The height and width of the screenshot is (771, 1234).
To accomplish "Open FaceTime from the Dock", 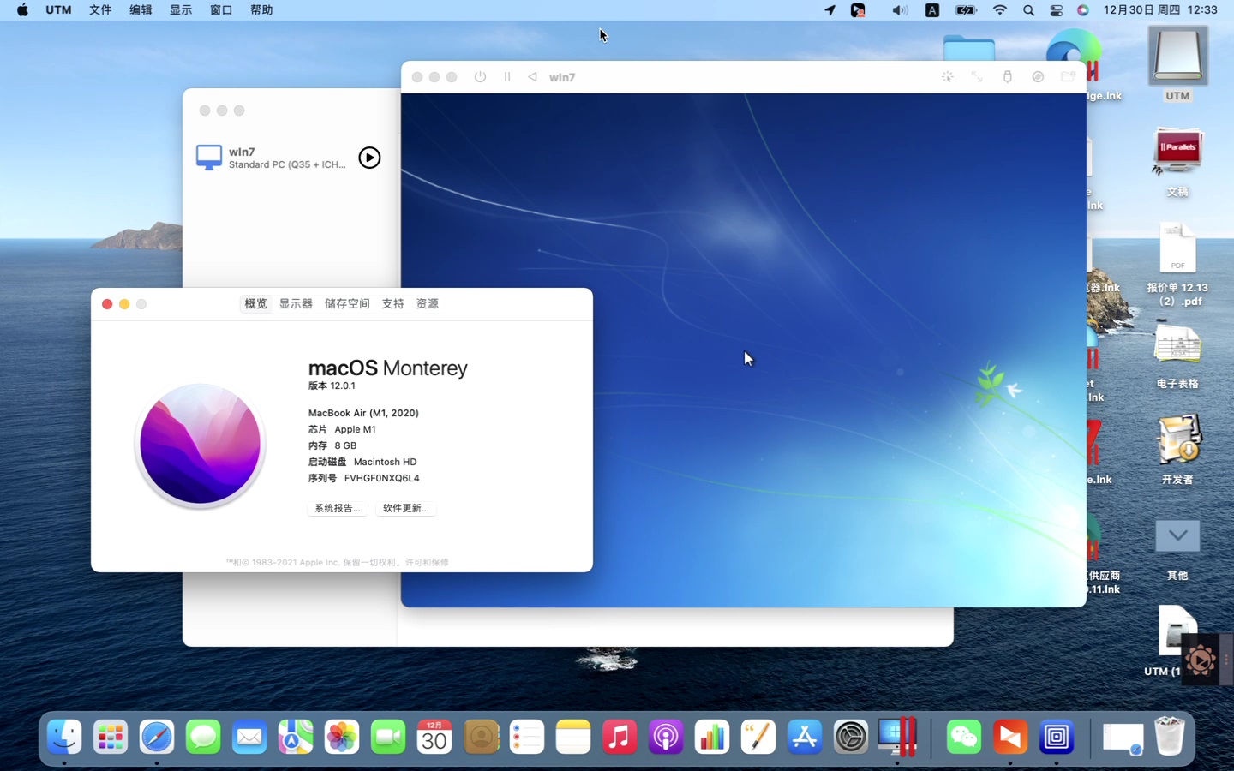I will pyautogui.click(x=388, y=737).
